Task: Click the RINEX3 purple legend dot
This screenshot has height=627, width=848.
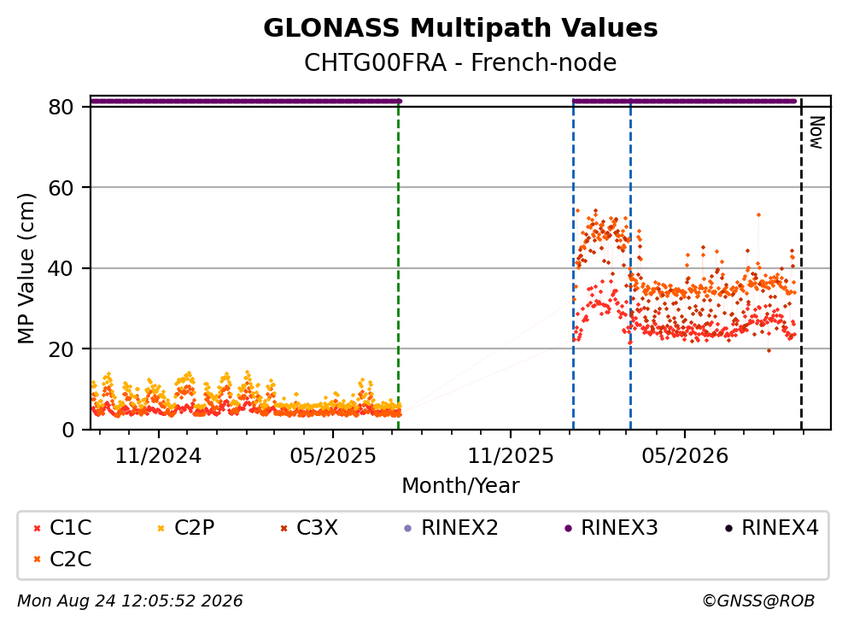Action: (x=568, y=528)
